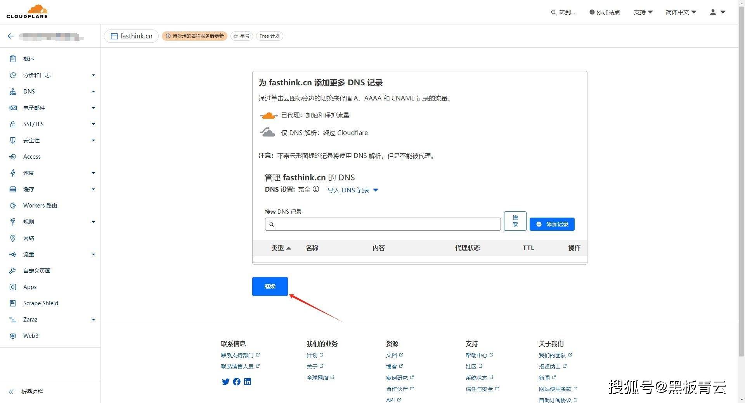This screenshot has height=403, width=745.
Task: Open the 网站使用条款 footer link
Action: tap(558, 389)
